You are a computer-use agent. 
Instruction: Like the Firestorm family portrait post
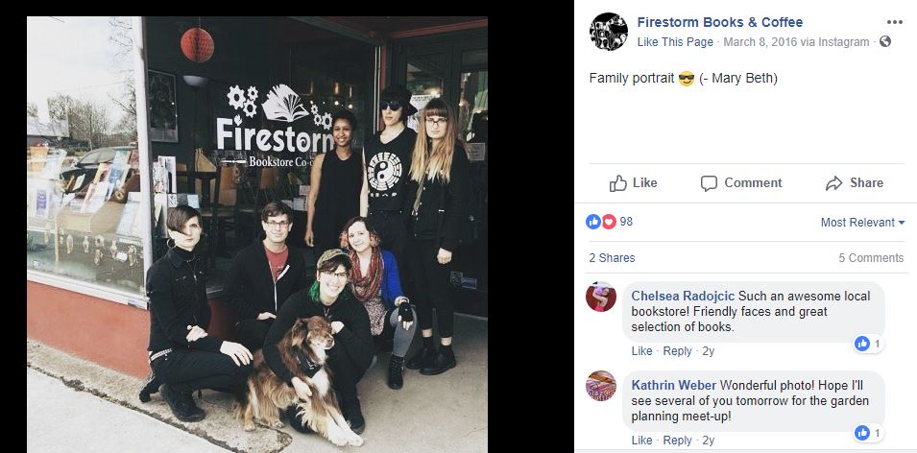click(x=633, y=183)
